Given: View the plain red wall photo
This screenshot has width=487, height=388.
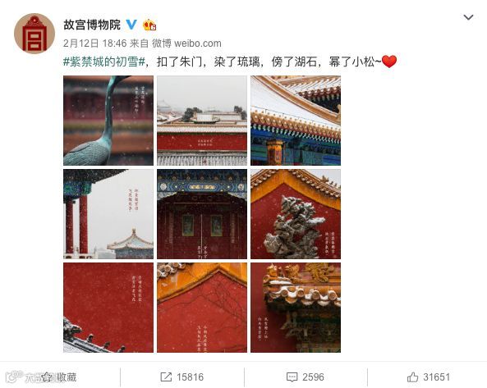Looking at the screenshot, I should click(x=108, y=308).
